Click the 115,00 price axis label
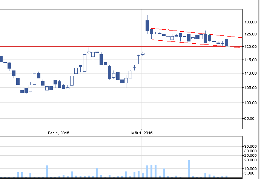Viewport: 261px width, 179px height. pyautogui.click(x=251, y=60)
